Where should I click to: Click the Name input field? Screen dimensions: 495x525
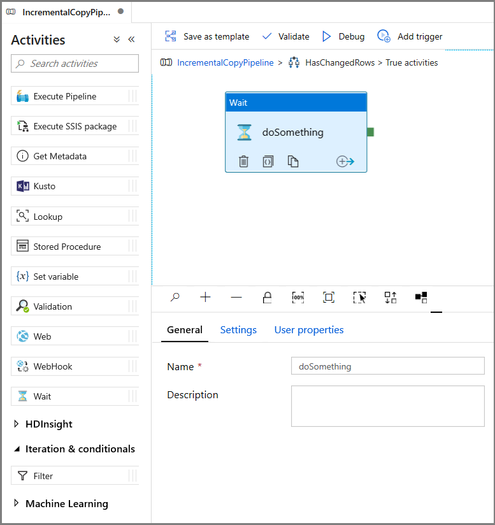[x=387, y=366]
